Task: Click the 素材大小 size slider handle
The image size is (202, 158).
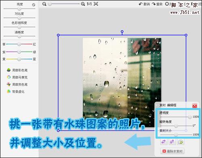Action: [176, 135]
